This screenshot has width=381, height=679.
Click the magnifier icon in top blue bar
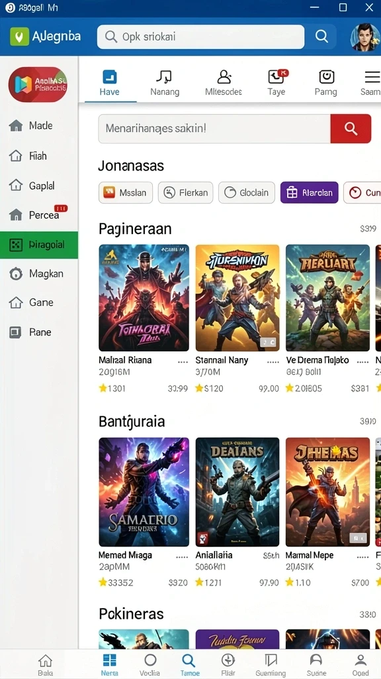click(321, 36)
